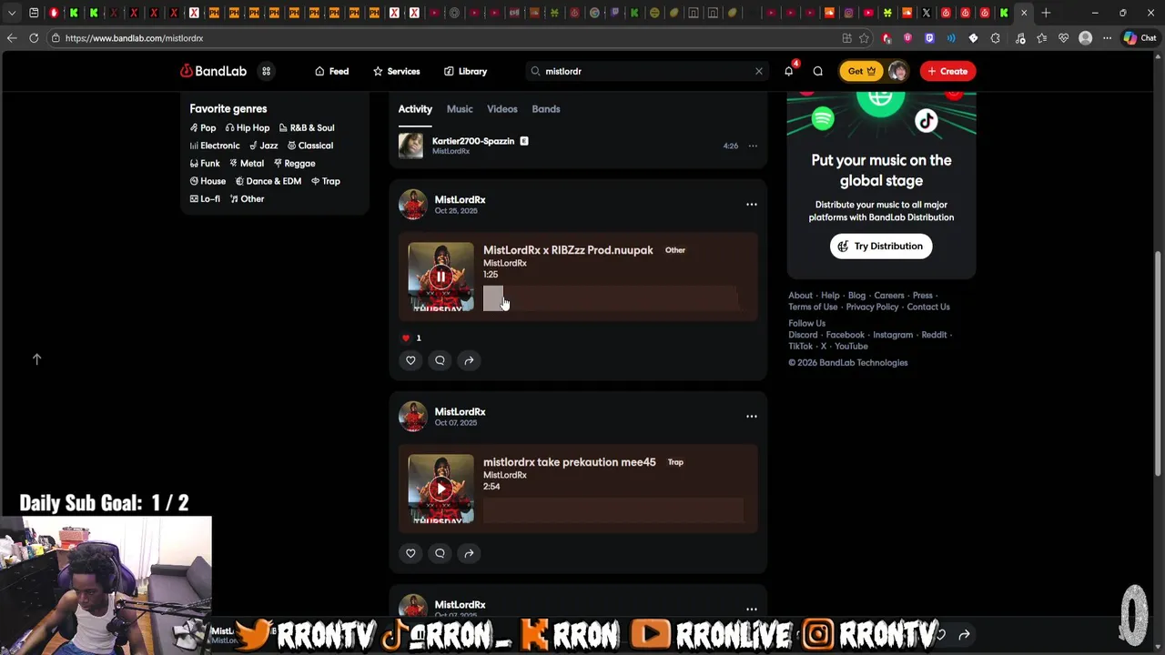Click the scroll-to-top arrow

[36, 359]
